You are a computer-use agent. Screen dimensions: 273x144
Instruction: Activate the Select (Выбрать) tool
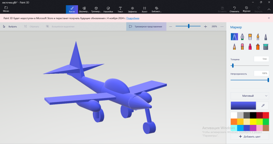(10, 26)
